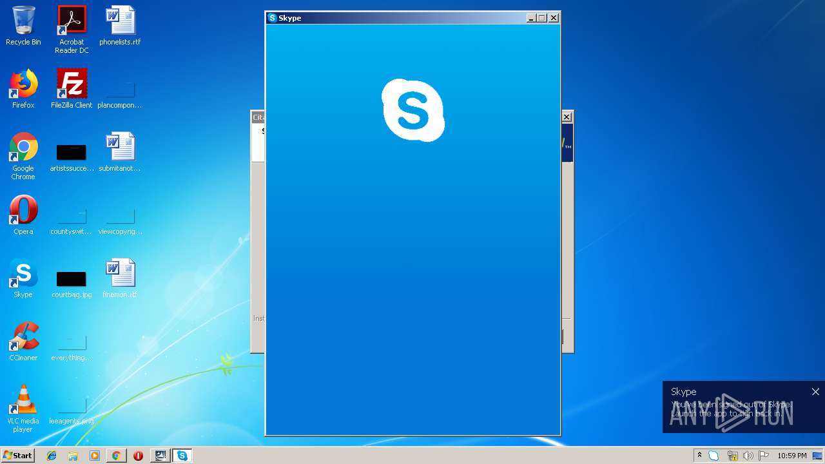Image resolution: width=825 pixels, height=464 pixels.
Task: Open the Opera desktop shortcut
Action: pyautogui.click(x=23, y=215)
